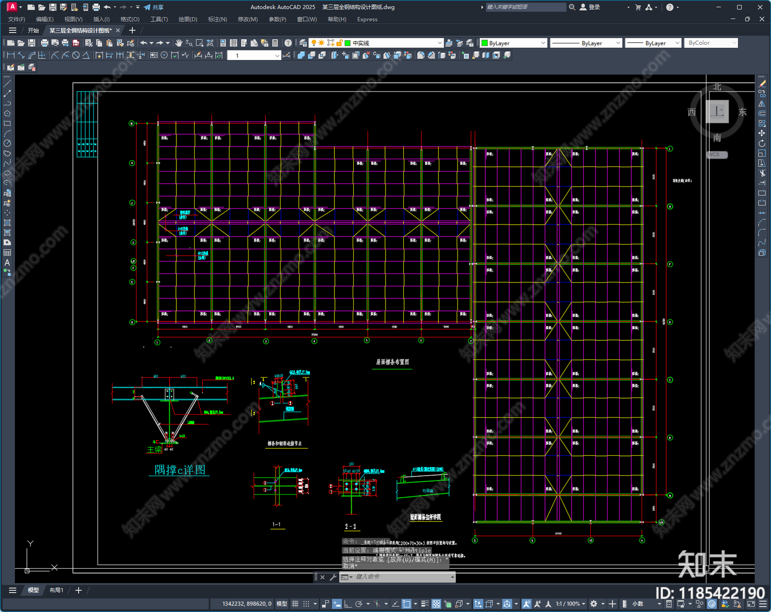Viewport: 771px width, 612px height.
Task: Open the QuickCalc calculator icon
Action: (275, 43)
